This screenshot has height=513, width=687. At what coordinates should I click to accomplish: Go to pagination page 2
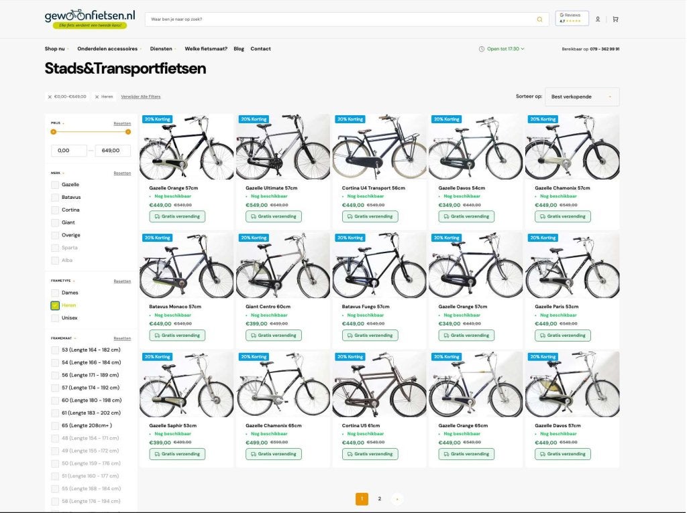[x=380, y=499]
